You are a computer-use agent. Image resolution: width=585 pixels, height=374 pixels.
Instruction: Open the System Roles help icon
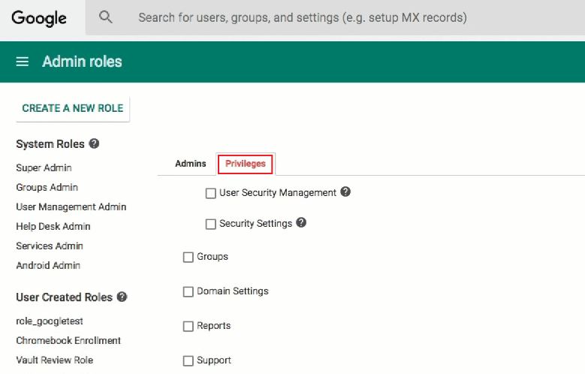pos(94,143)
